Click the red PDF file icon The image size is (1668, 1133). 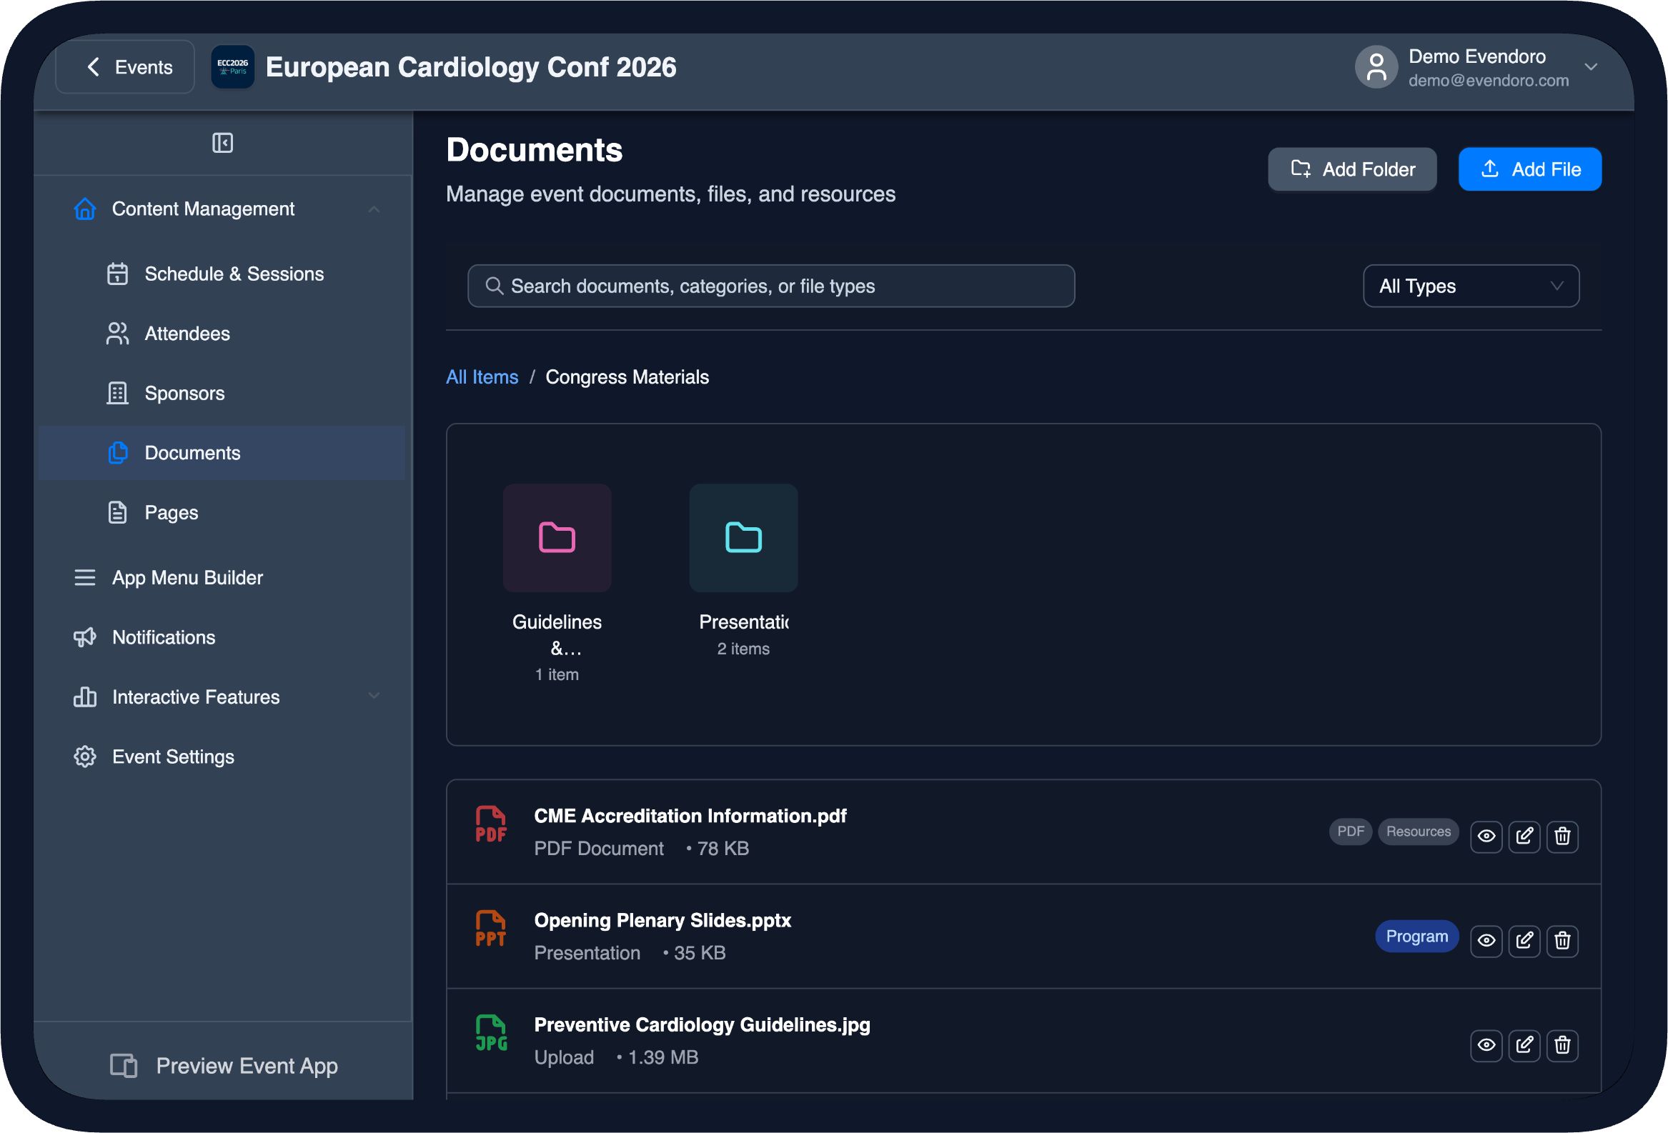point(491,824)
